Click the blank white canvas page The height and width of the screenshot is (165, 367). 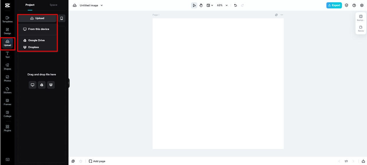pos(218,84)
